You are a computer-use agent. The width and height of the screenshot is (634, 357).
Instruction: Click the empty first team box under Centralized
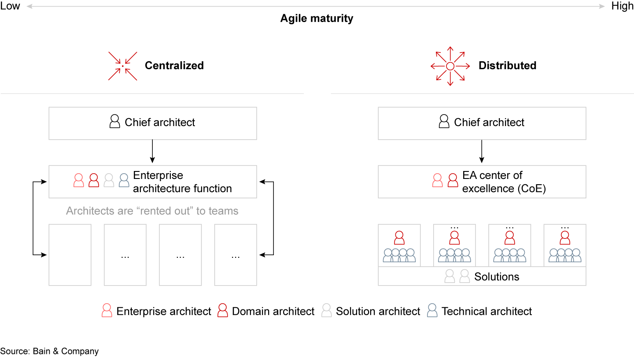click(70, 255)
